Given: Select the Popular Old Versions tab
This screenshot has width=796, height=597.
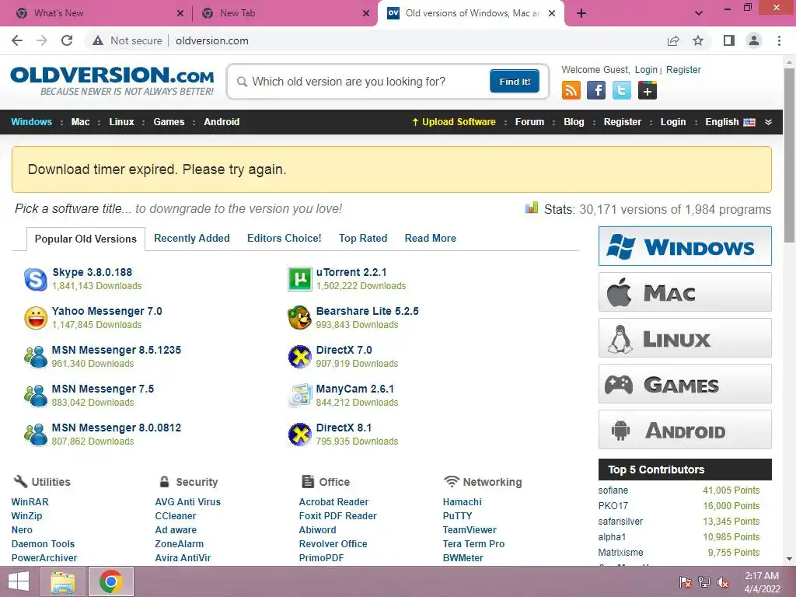Looking at the screenshot, I should point(86,239).
